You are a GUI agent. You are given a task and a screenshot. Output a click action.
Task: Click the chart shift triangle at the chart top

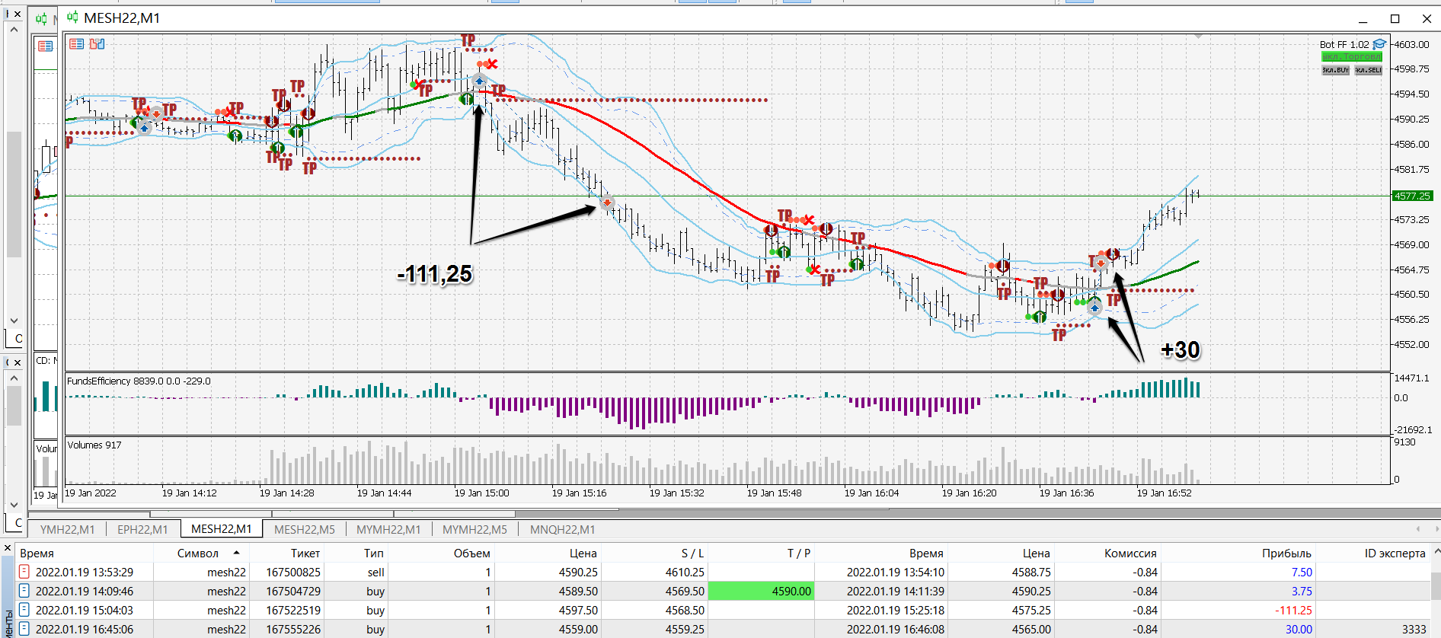click(1198, 36)
